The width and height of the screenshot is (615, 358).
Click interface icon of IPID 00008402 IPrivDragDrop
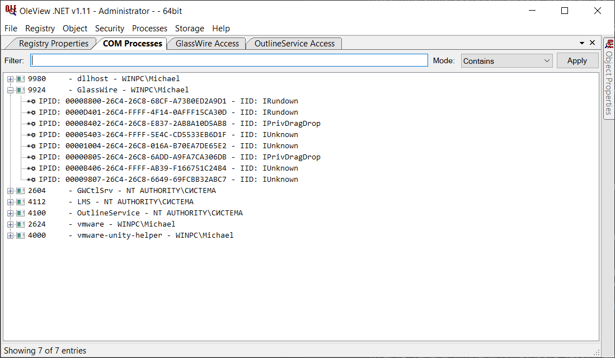[x=31, y=124]
